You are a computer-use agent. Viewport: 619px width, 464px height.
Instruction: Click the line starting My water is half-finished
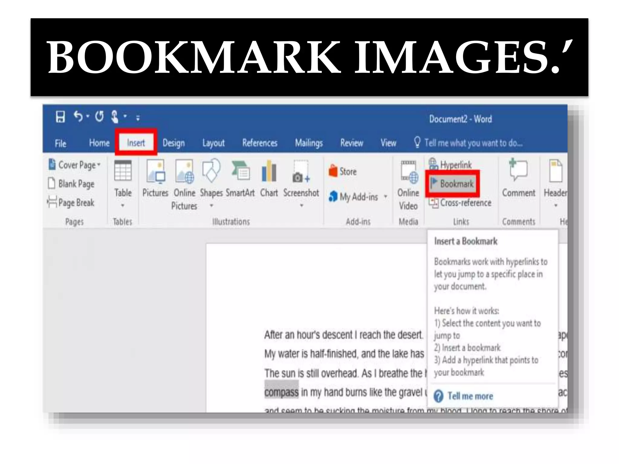click(344, 354)
